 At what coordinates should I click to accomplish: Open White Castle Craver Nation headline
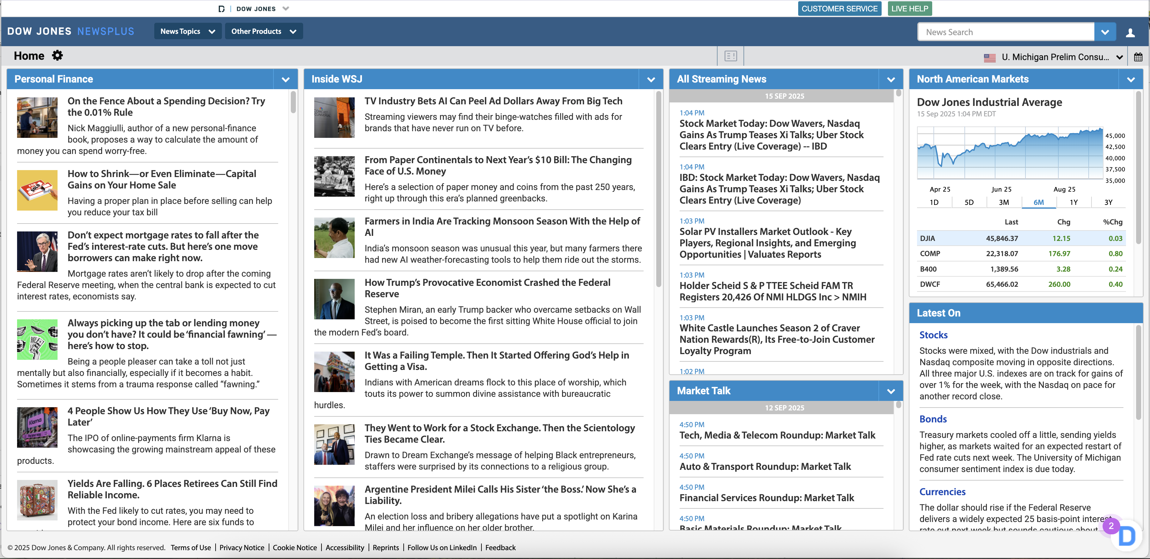coord(777,339)
